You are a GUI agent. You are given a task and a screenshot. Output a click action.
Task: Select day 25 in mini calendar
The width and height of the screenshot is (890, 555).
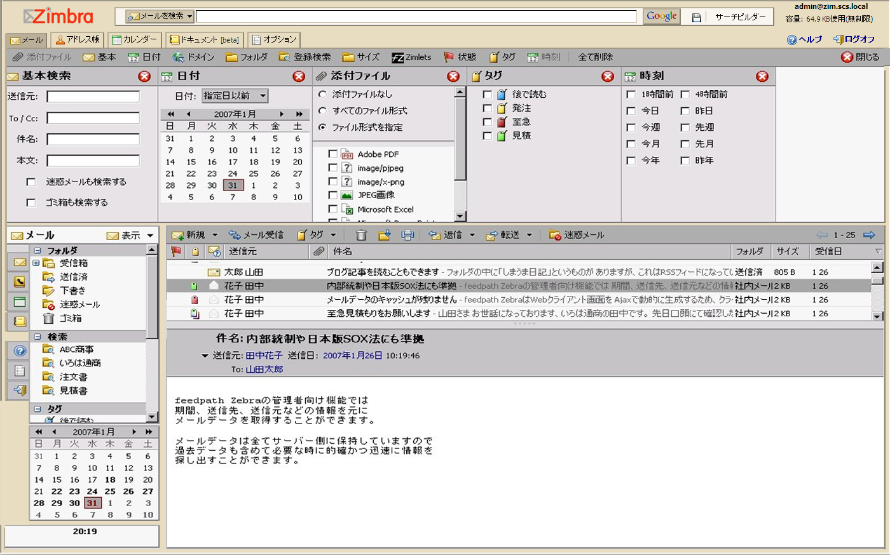tap(109, 491)
